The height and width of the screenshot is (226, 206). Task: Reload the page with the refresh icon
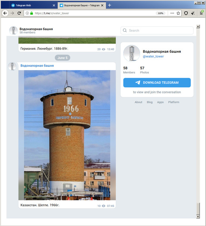tap(19, 13)
